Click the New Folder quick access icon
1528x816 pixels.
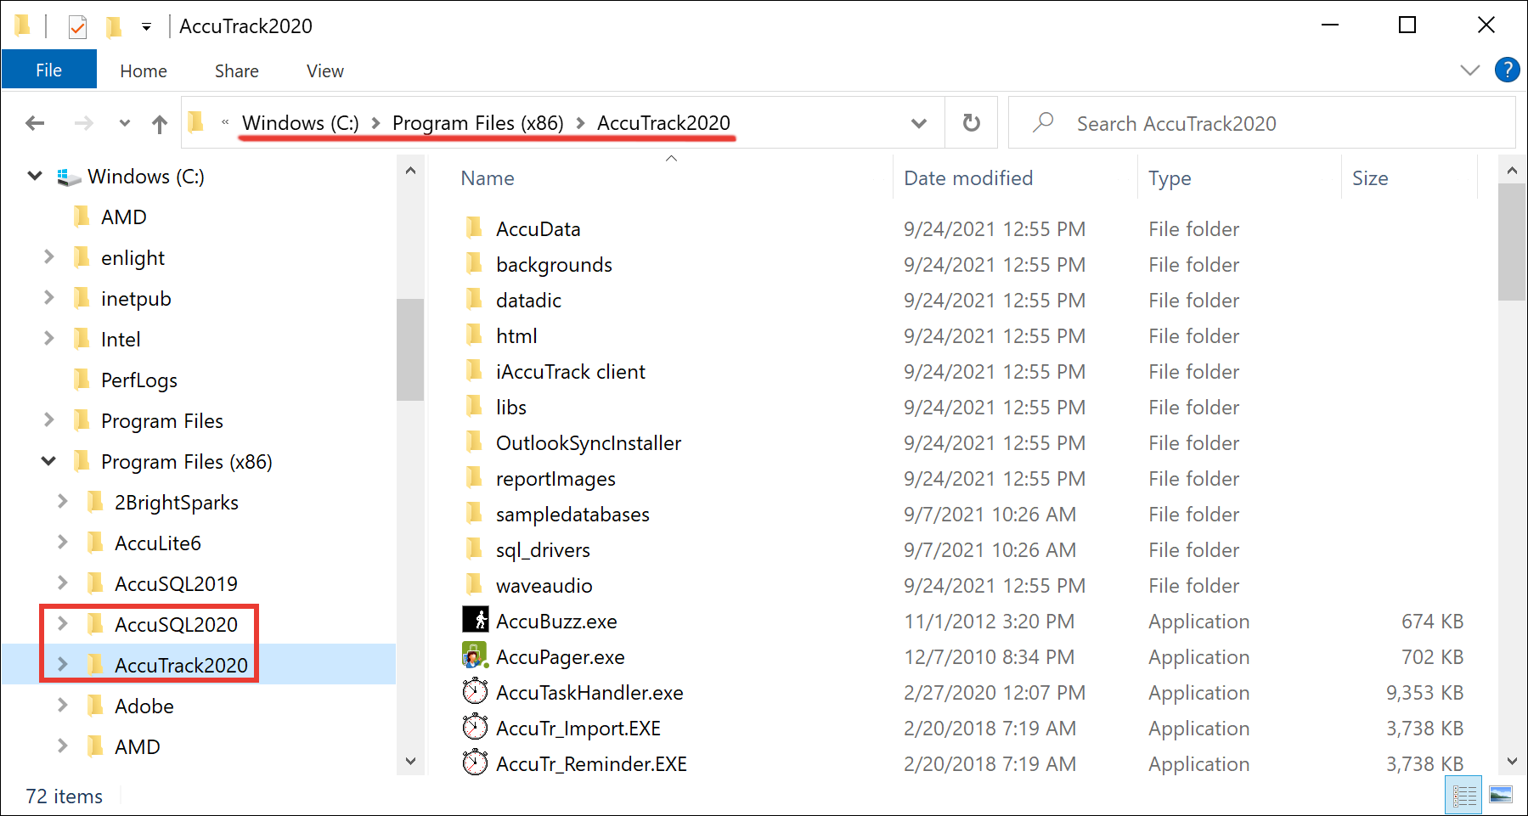pyautogui.click(x=113, y=27)
